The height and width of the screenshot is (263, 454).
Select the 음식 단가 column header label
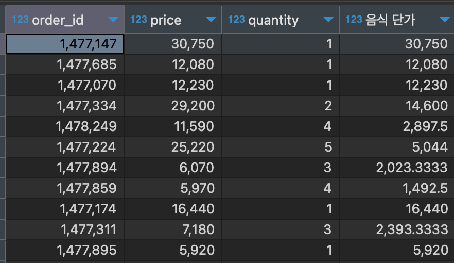click(x=390, y=20)
